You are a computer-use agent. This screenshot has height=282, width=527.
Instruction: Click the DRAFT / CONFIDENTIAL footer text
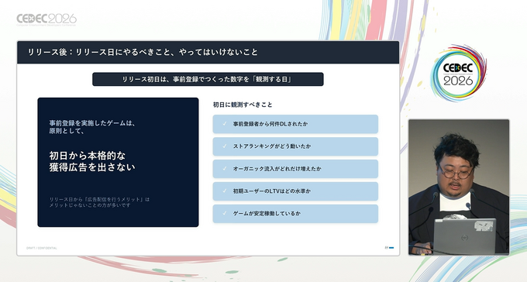pyautogui.click(x=42, y=248)
